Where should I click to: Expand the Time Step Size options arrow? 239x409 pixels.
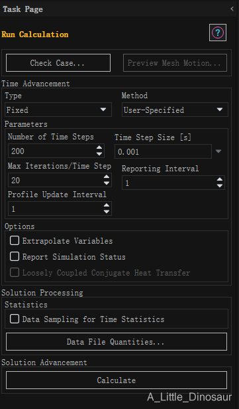tap(218, 151)
